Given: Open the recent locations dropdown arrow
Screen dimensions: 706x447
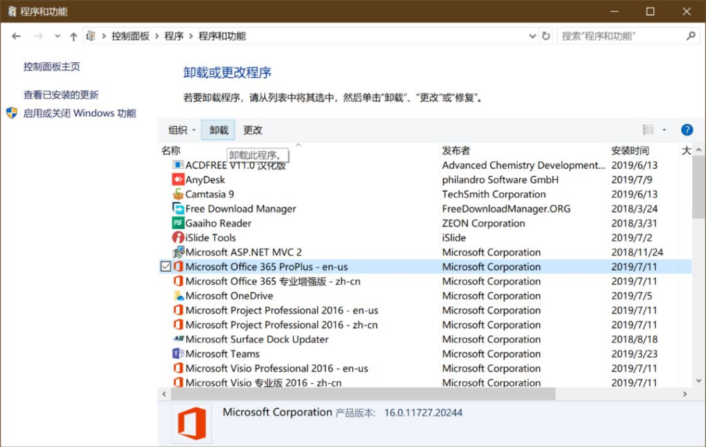Looking at the screenshot, I should click(57, 36).
